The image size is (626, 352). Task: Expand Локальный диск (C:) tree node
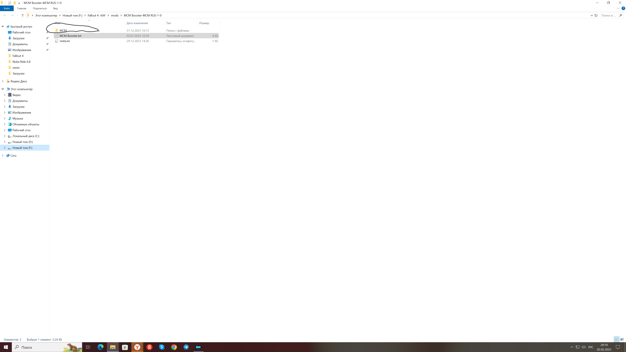pos(5,136)
